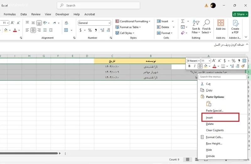Open the Developer ribbon tab

pos(62,14)
